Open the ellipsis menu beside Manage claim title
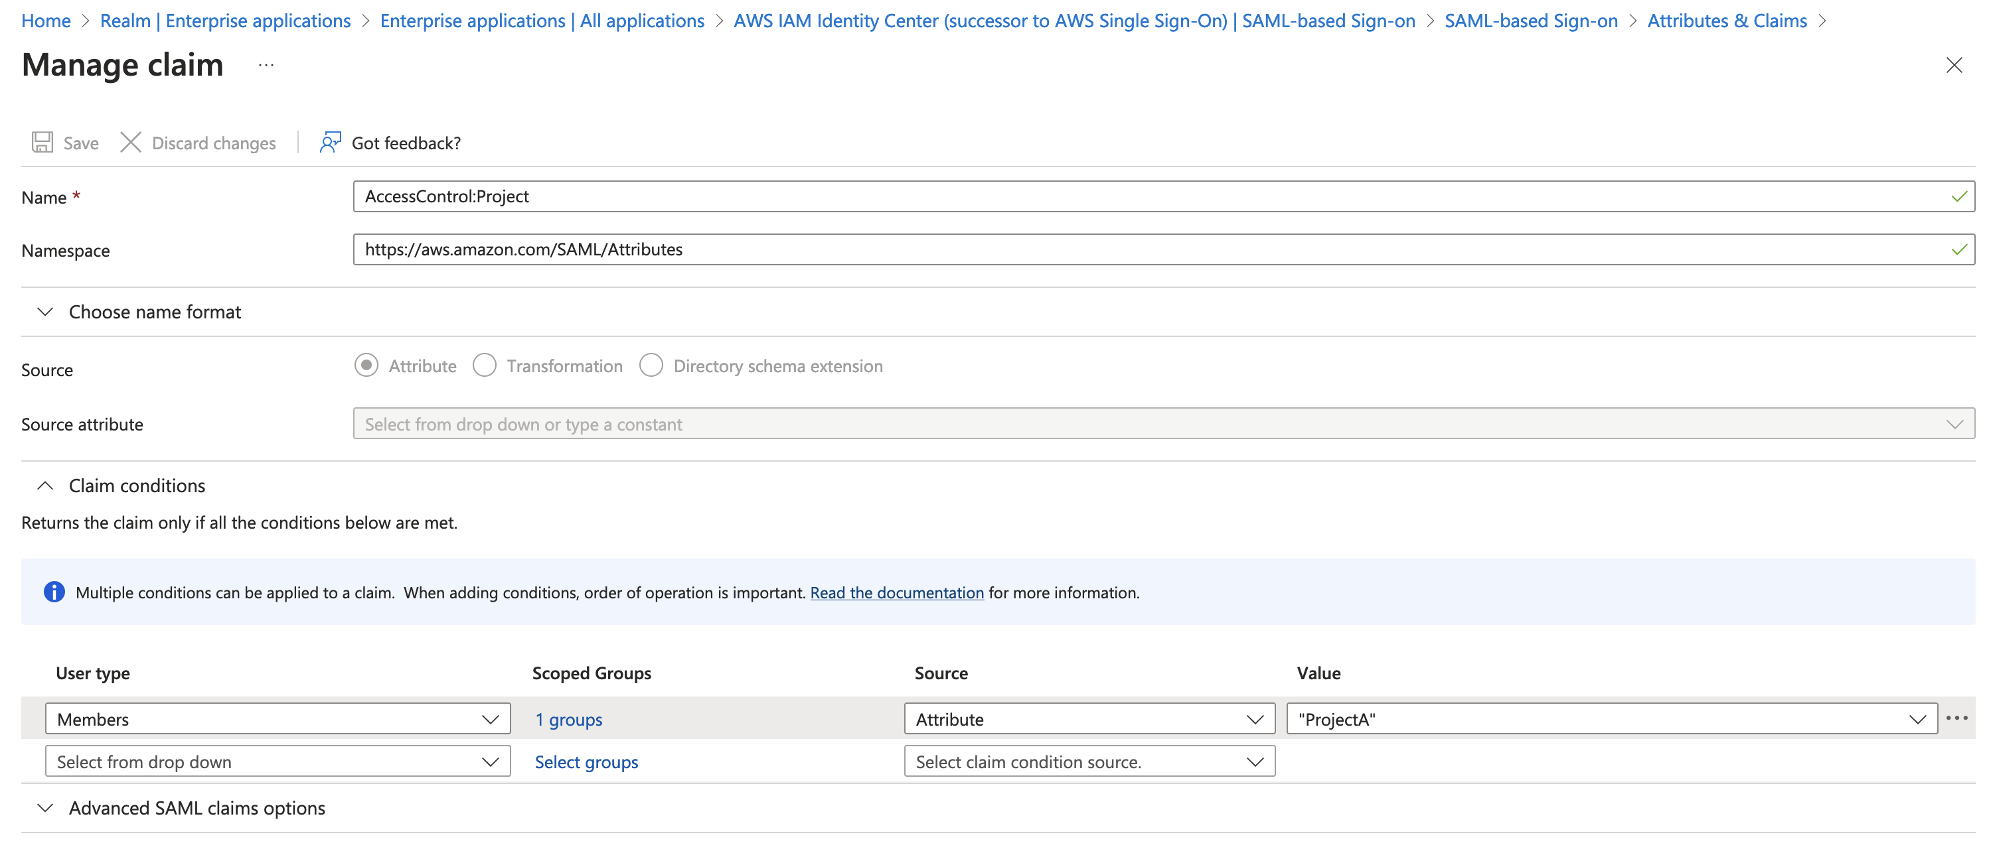The height and width of the screenshot is (861, 1989). point(265,65)
